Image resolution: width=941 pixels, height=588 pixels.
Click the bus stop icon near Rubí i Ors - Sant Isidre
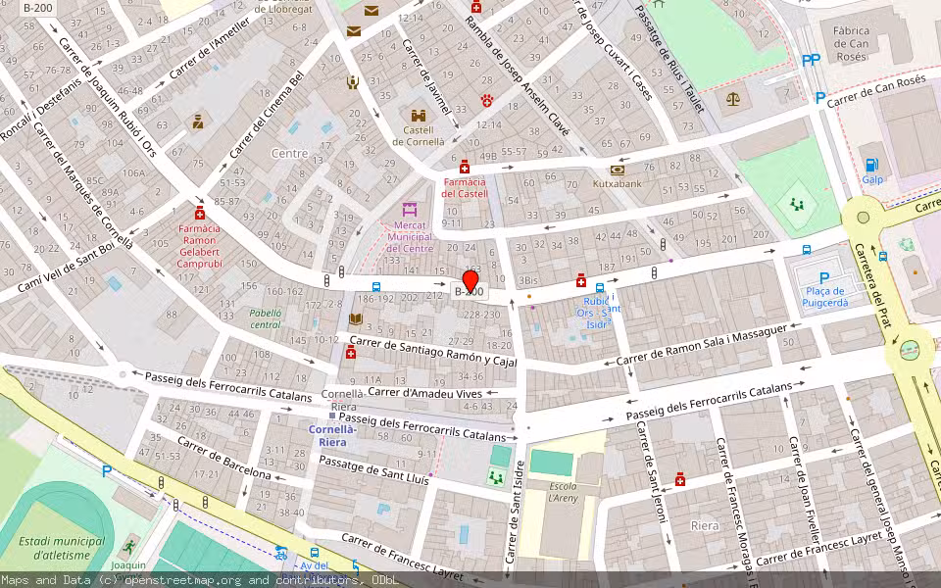click(600, 288)
